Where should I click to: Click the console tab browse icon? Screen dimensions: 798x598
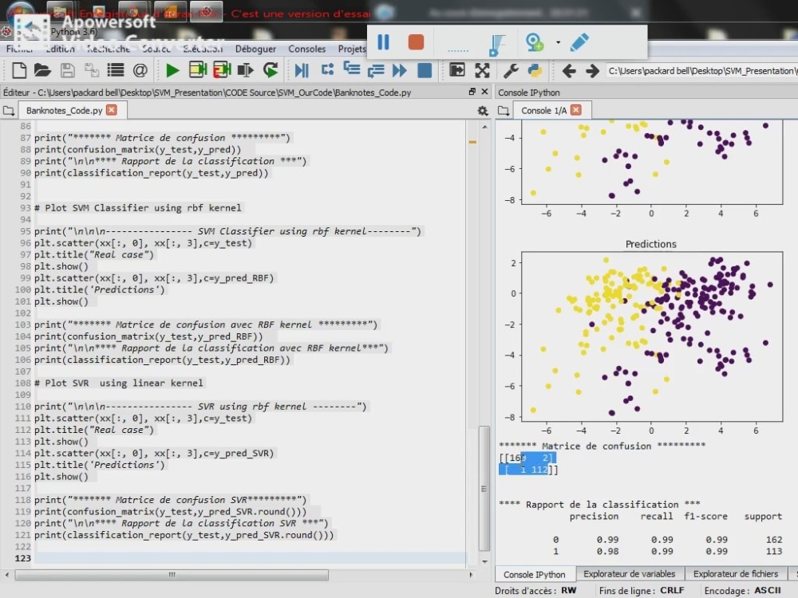(504, 110)
